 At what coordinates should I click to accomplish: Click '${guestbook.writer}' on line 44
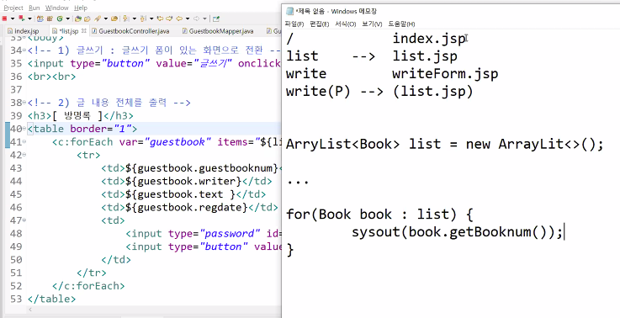click(x=183, y=181)
